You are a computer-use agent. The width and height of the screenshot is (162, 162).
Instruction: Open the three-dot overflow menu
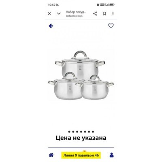click(113, 14)
